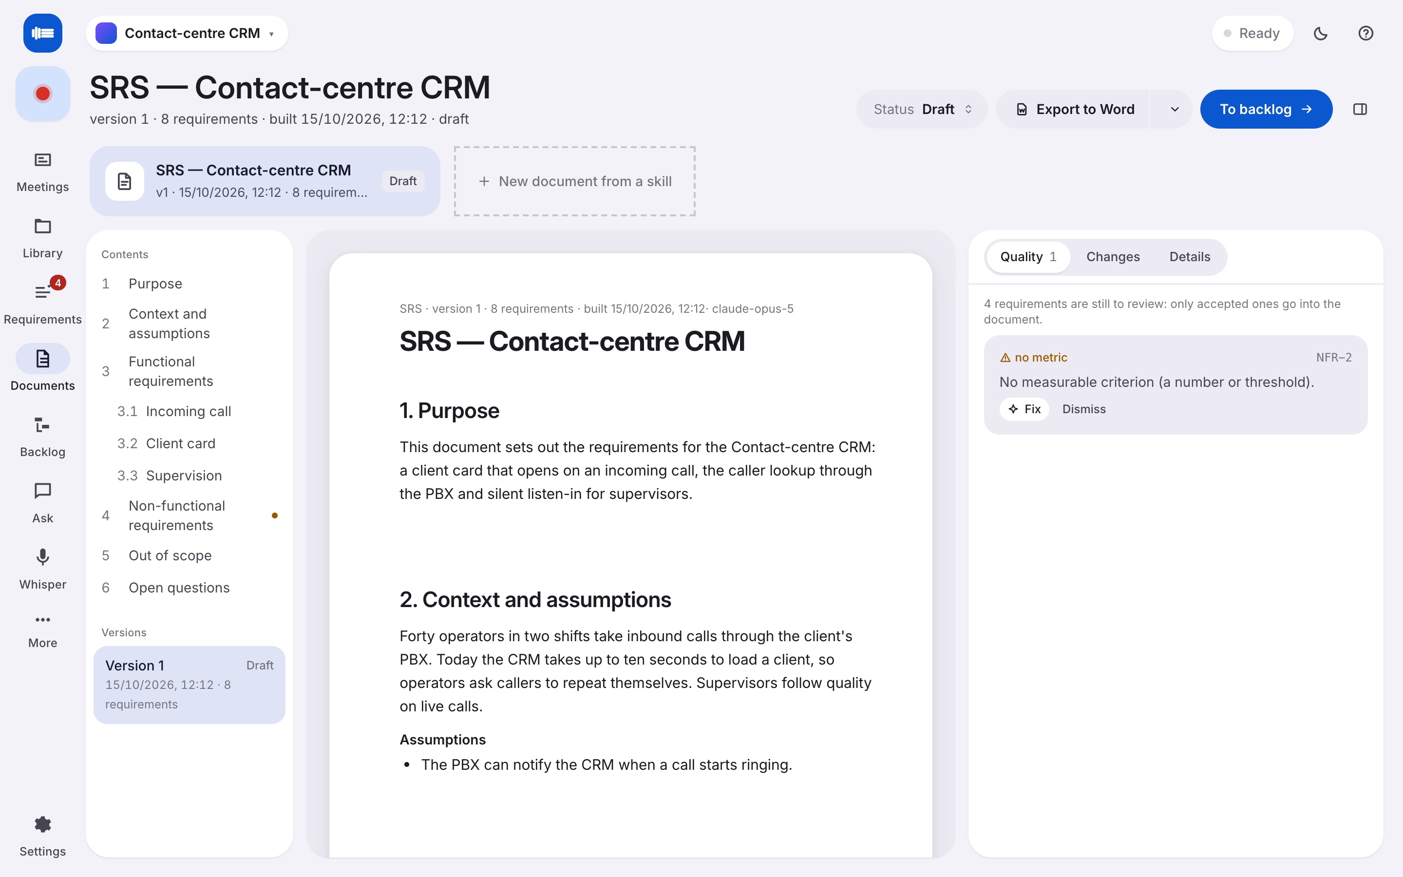Start recording with the red record button

pyautogui.click(x=42, y=94)
